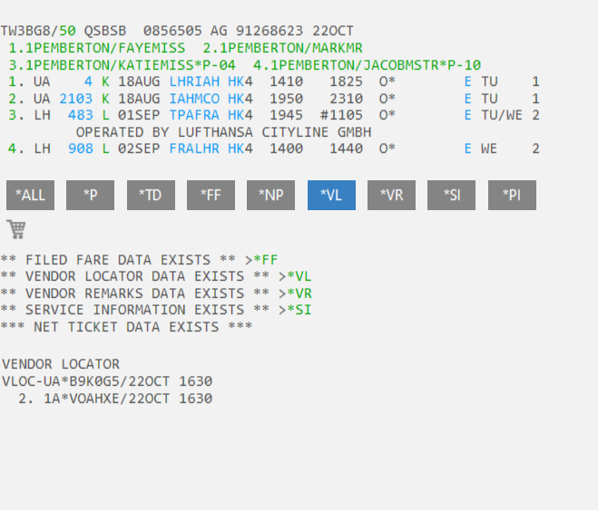Open the *PI button
This screenshot has height=510, width=598.
click(512, 196)
